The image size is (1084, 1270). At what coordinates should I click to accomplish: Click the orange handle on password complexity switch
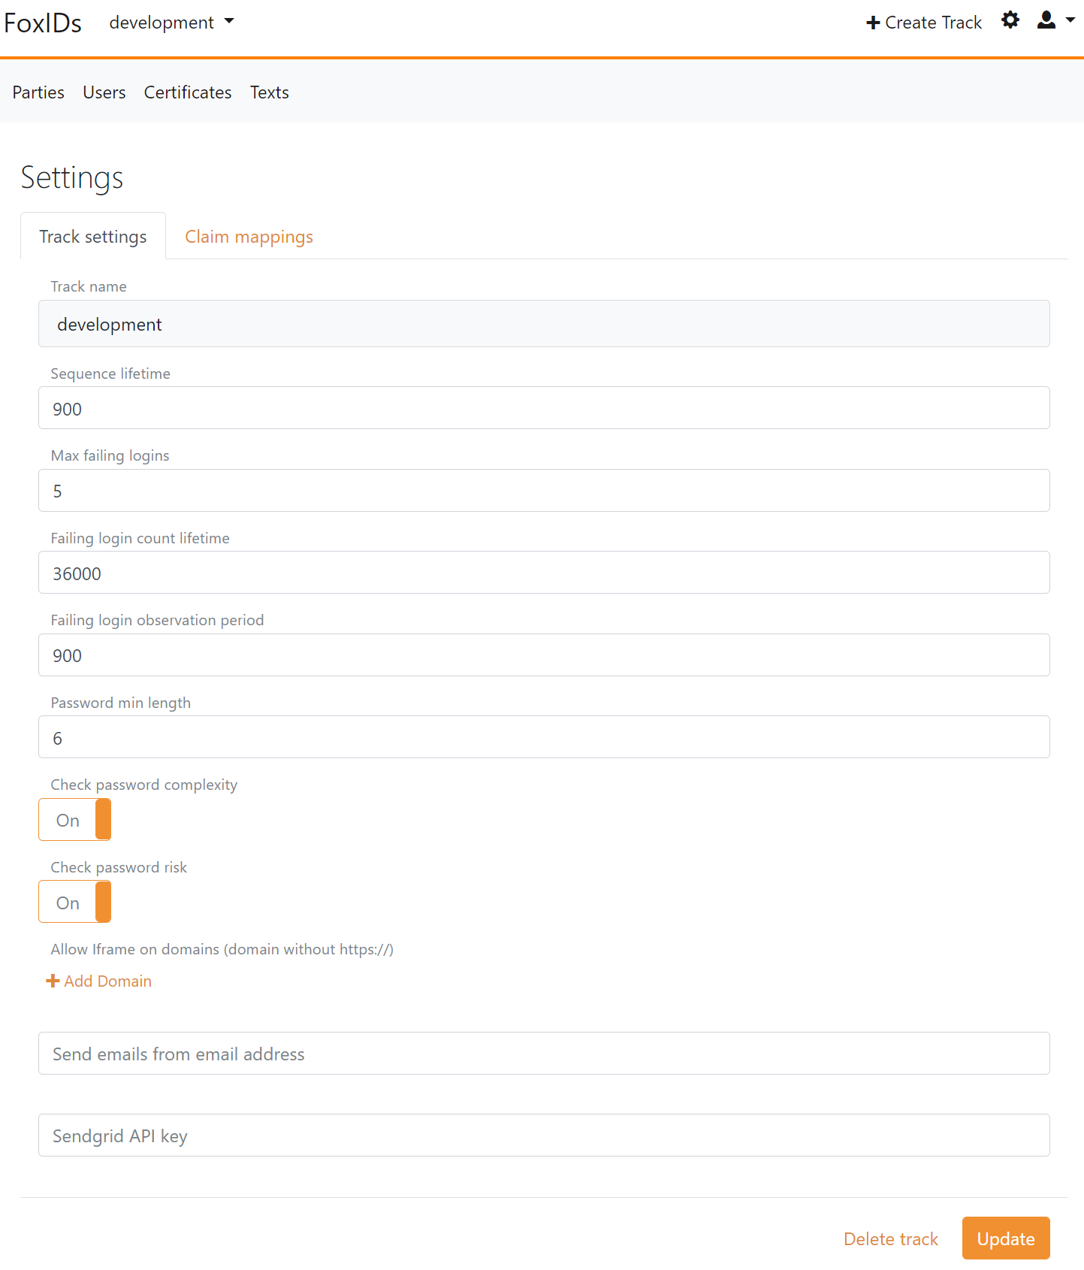(103, 819)
